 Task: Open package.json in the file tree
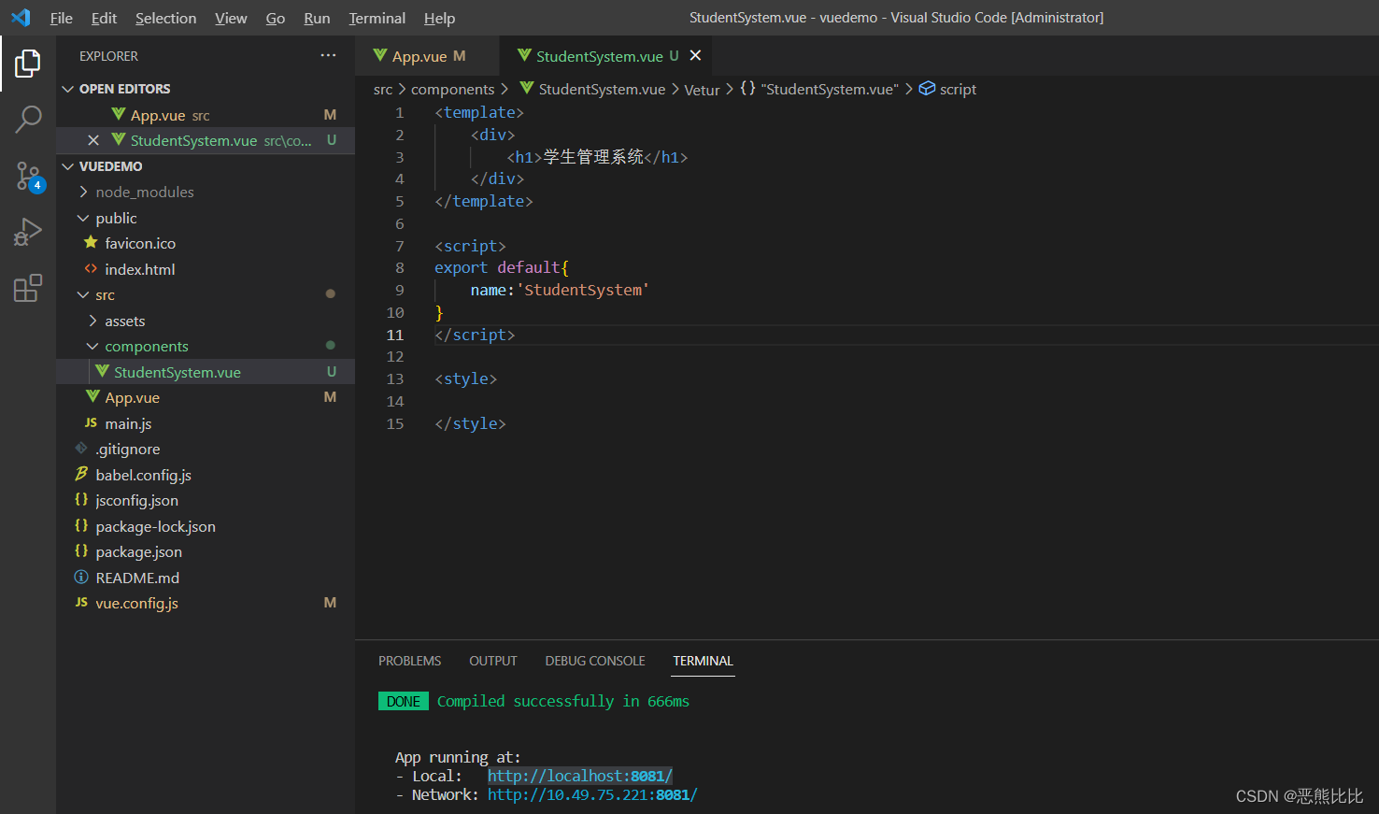[x=206, y=551]
